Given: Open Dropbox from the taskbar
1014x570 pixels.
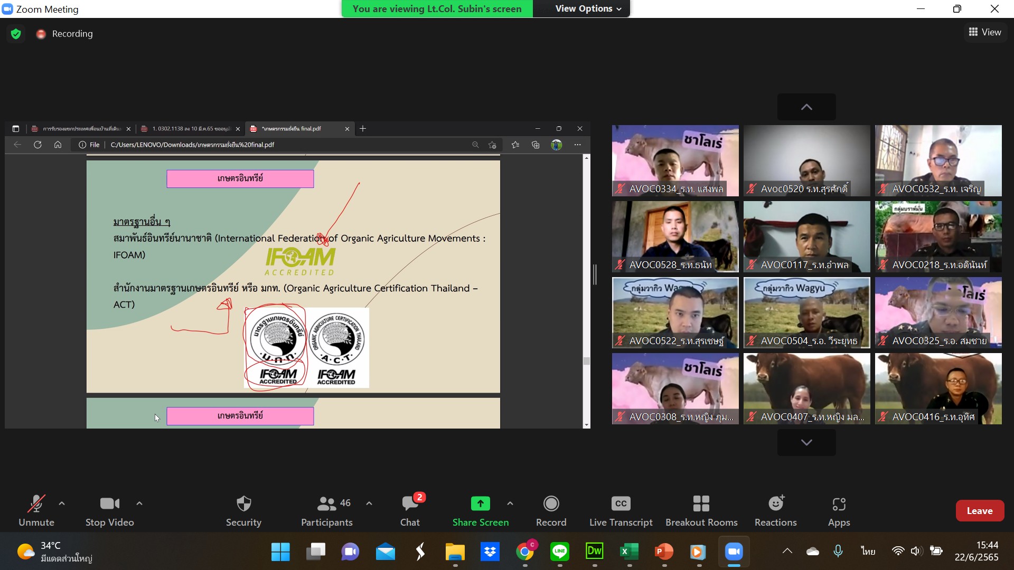Looking at the screenshot, I should [490, 552].
